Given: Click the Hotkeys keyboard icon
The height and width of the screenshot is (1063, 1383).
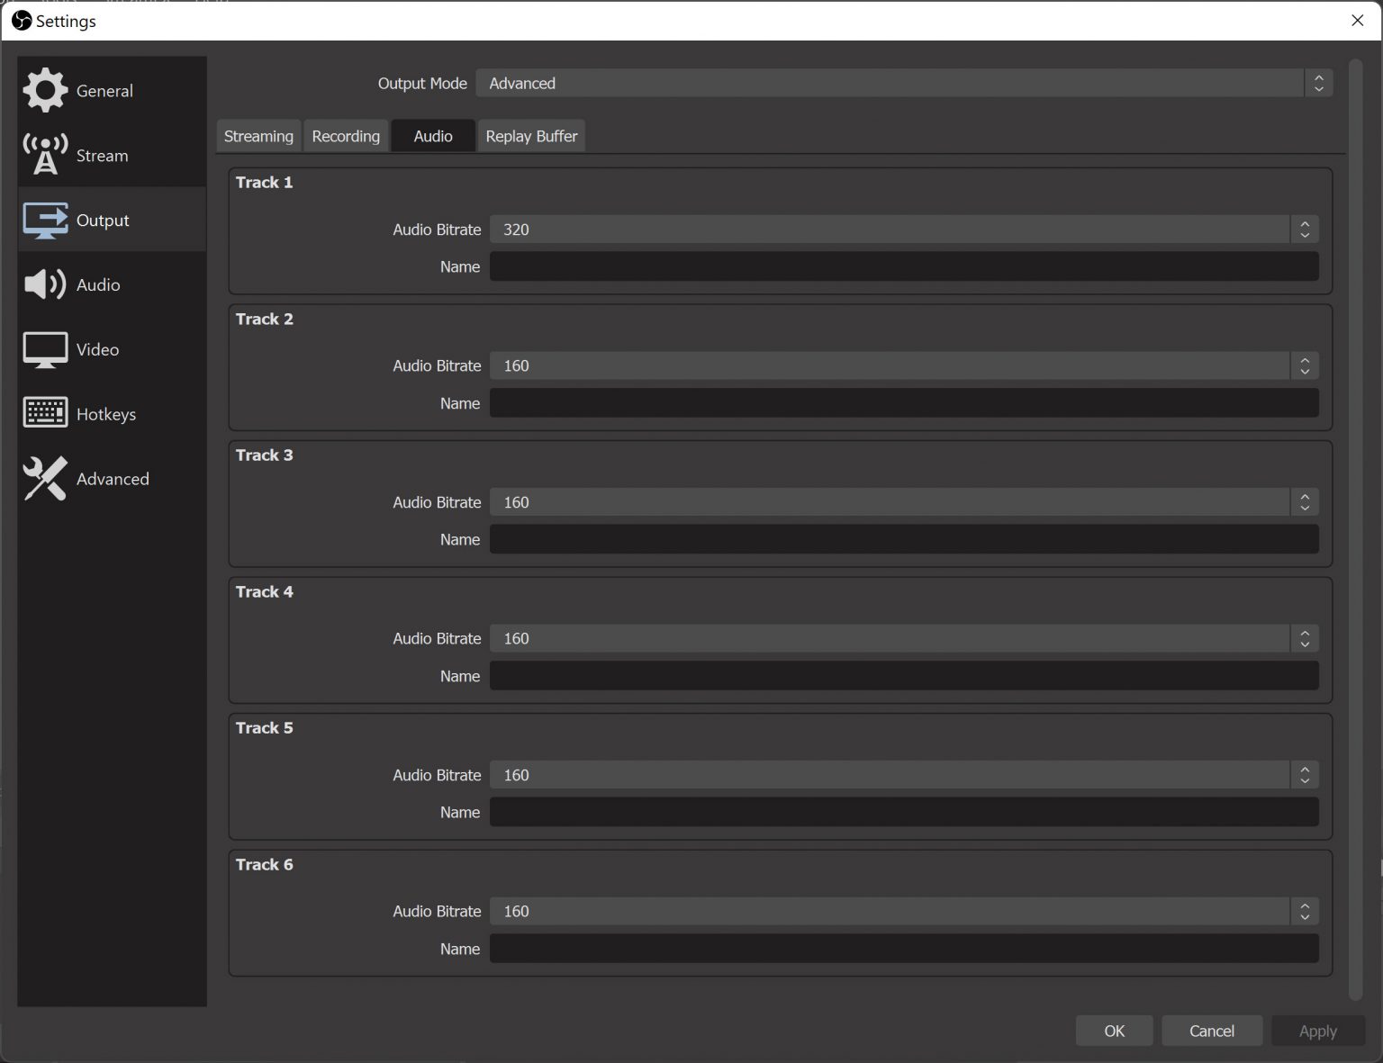Looking at the screenshot, I should click(44, 413).
